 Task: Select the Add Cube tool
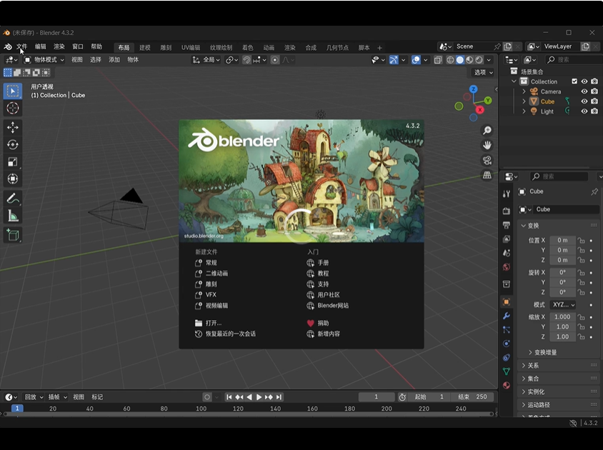(x=13, y=235)
